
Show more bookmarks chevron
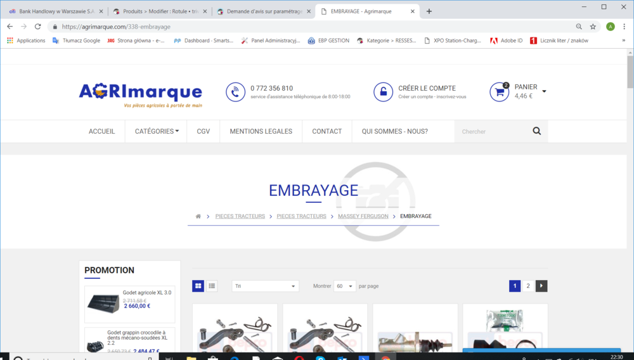pyautogui.click(x=623, y=41)
